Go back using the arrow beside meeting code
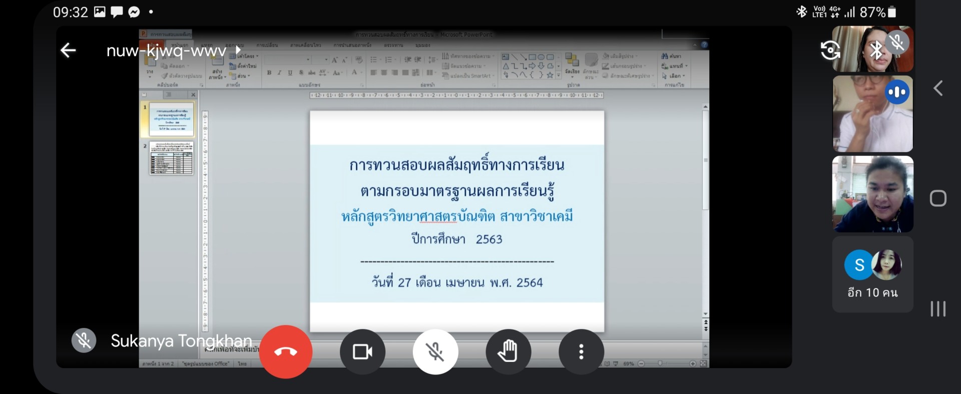 tap(68, 50)
